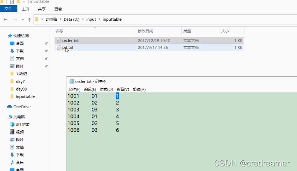Navigate to 此电脑 in breadcrumb
The height and width of the screenshot is (171, 297).
(51, 19)
